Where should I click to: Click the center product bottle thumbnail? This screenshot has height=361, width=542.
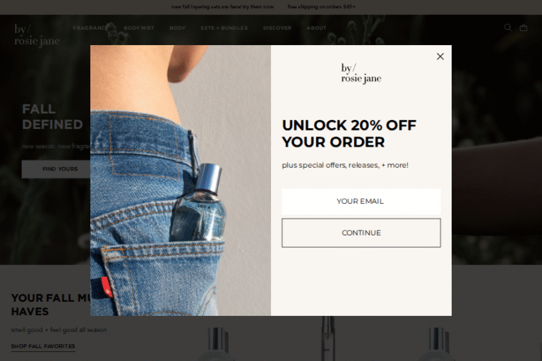[x=327, y=338]
